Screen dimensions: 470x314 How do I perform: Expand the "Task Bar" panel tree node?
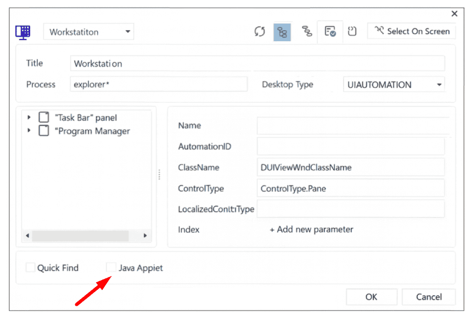pyautogui.click(x=29, y=117)
